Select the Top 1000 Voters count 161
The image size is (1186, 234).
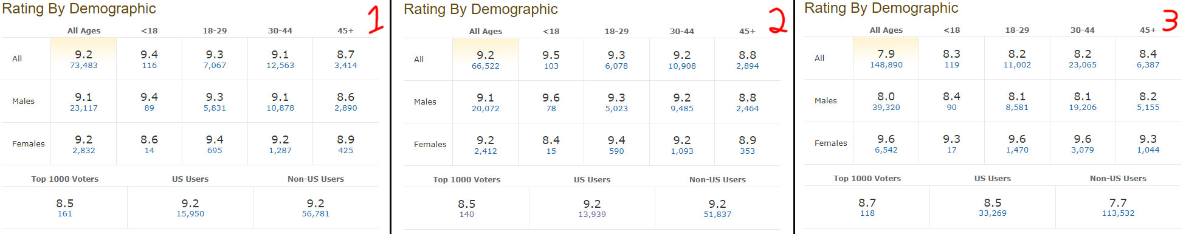(64, 214)
